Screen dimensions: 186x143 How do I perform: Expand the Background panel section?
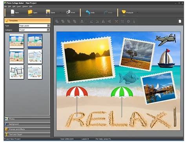pyautogui.click(x=27, y=124)
